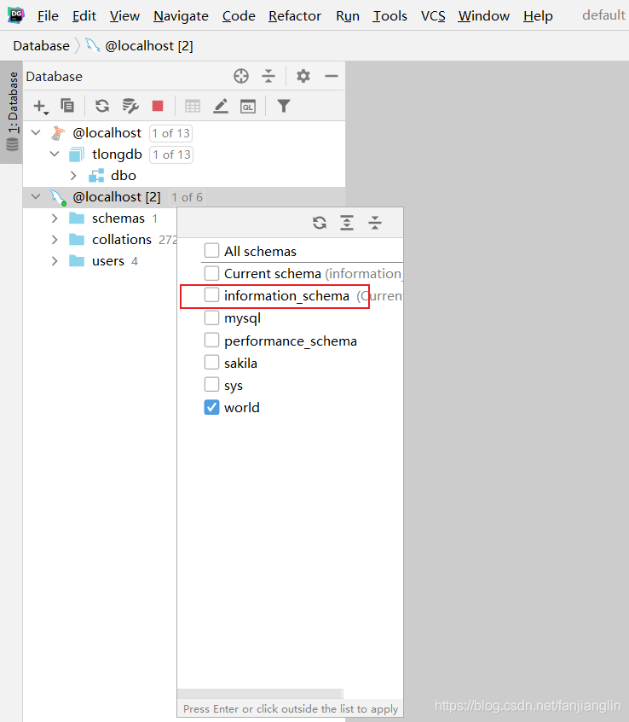Check the All schemas checkbox
This screenshot has height=722, width=629.
click(x=211, y=251)
